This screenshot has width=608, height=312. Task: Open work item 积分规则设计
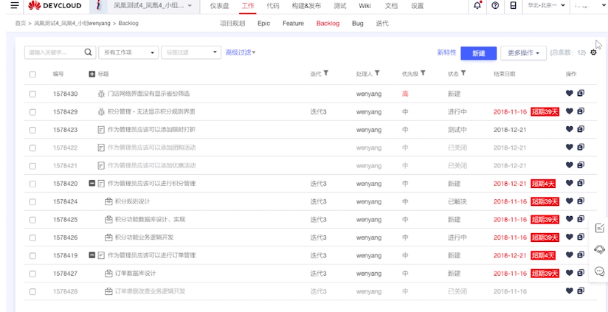tap(133, 201)
